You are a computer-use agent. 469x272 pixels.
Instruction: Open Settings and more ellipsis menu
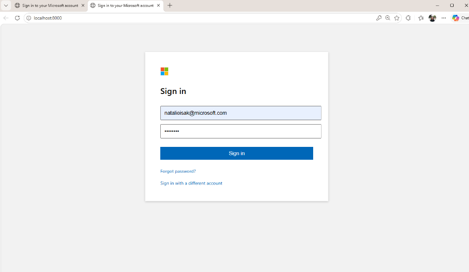point(444,18)
